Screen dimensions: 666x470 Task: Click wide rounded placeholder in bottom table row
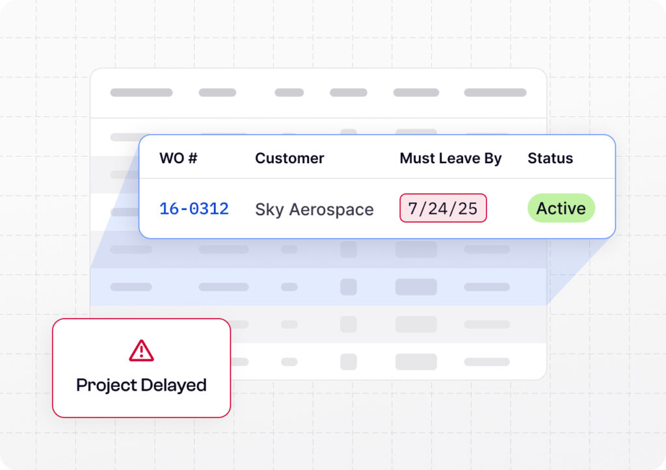[x=416, y=361]
